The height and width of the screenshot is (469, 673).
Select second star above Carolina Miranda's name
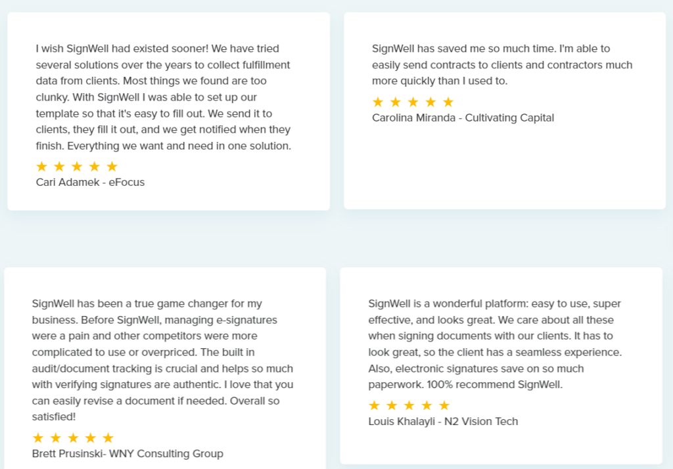[396, 102]
